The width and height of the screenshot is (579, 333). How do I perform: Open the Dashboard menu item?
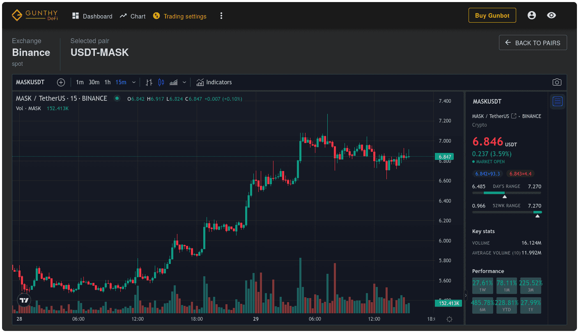coord(92,16)
